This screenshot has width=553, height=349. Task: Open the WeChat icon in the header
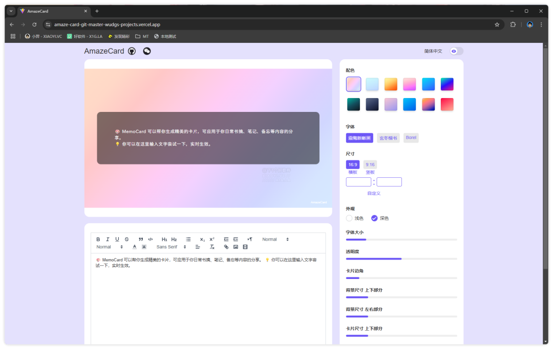[147, 52]
